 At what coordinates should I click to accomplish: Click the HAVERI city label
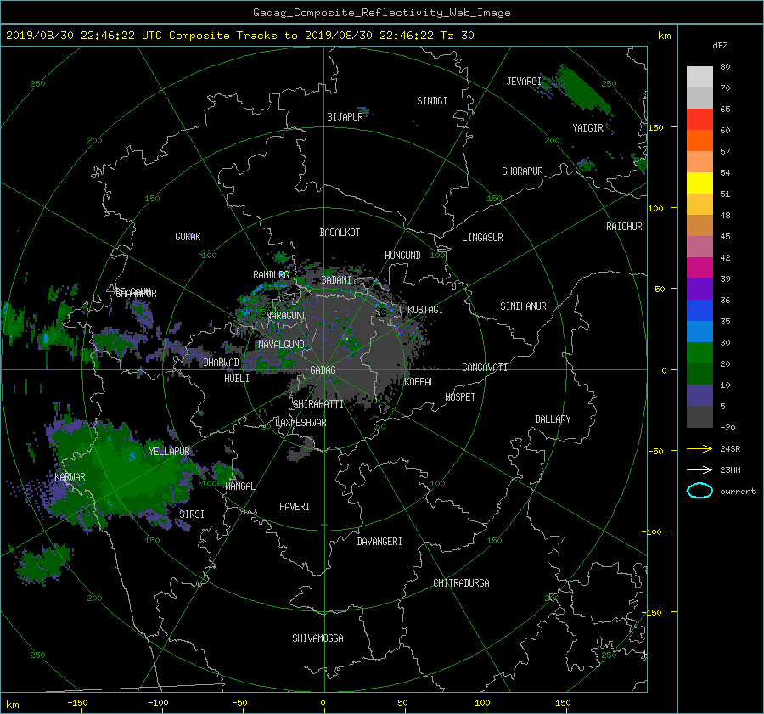(x=295, y=507)
